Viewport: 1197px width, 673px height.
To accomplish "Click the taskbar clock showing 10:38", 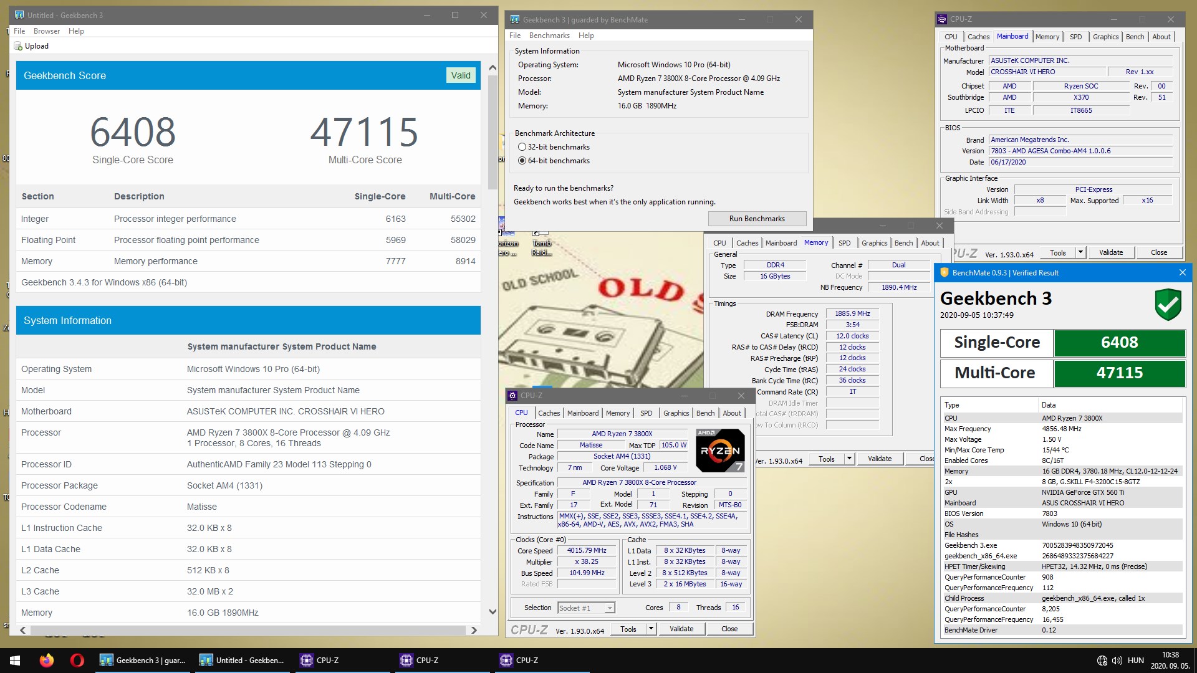I will (1170, 661).
